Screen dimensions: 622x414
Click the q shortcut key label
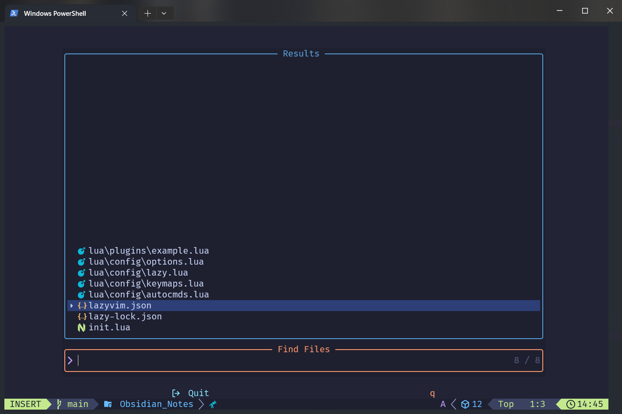coord(432,394)
